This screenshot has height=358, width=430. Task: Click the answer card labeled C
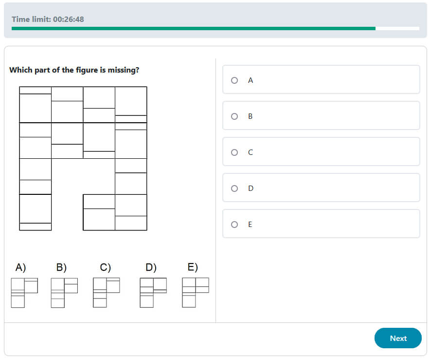pos(321,151)
